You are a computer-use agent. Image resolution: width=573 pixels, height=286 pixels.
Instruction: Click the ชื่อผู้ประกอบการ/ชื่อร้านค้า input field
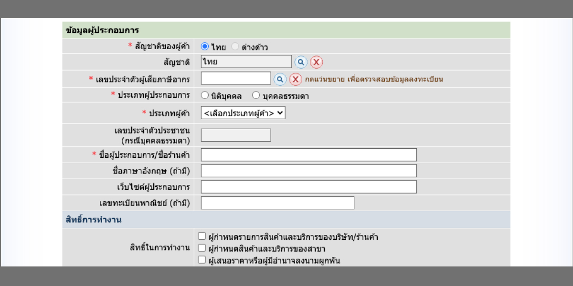coord(308,154)
